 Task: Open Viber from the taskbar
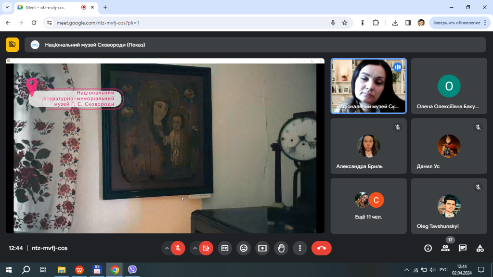132,270
